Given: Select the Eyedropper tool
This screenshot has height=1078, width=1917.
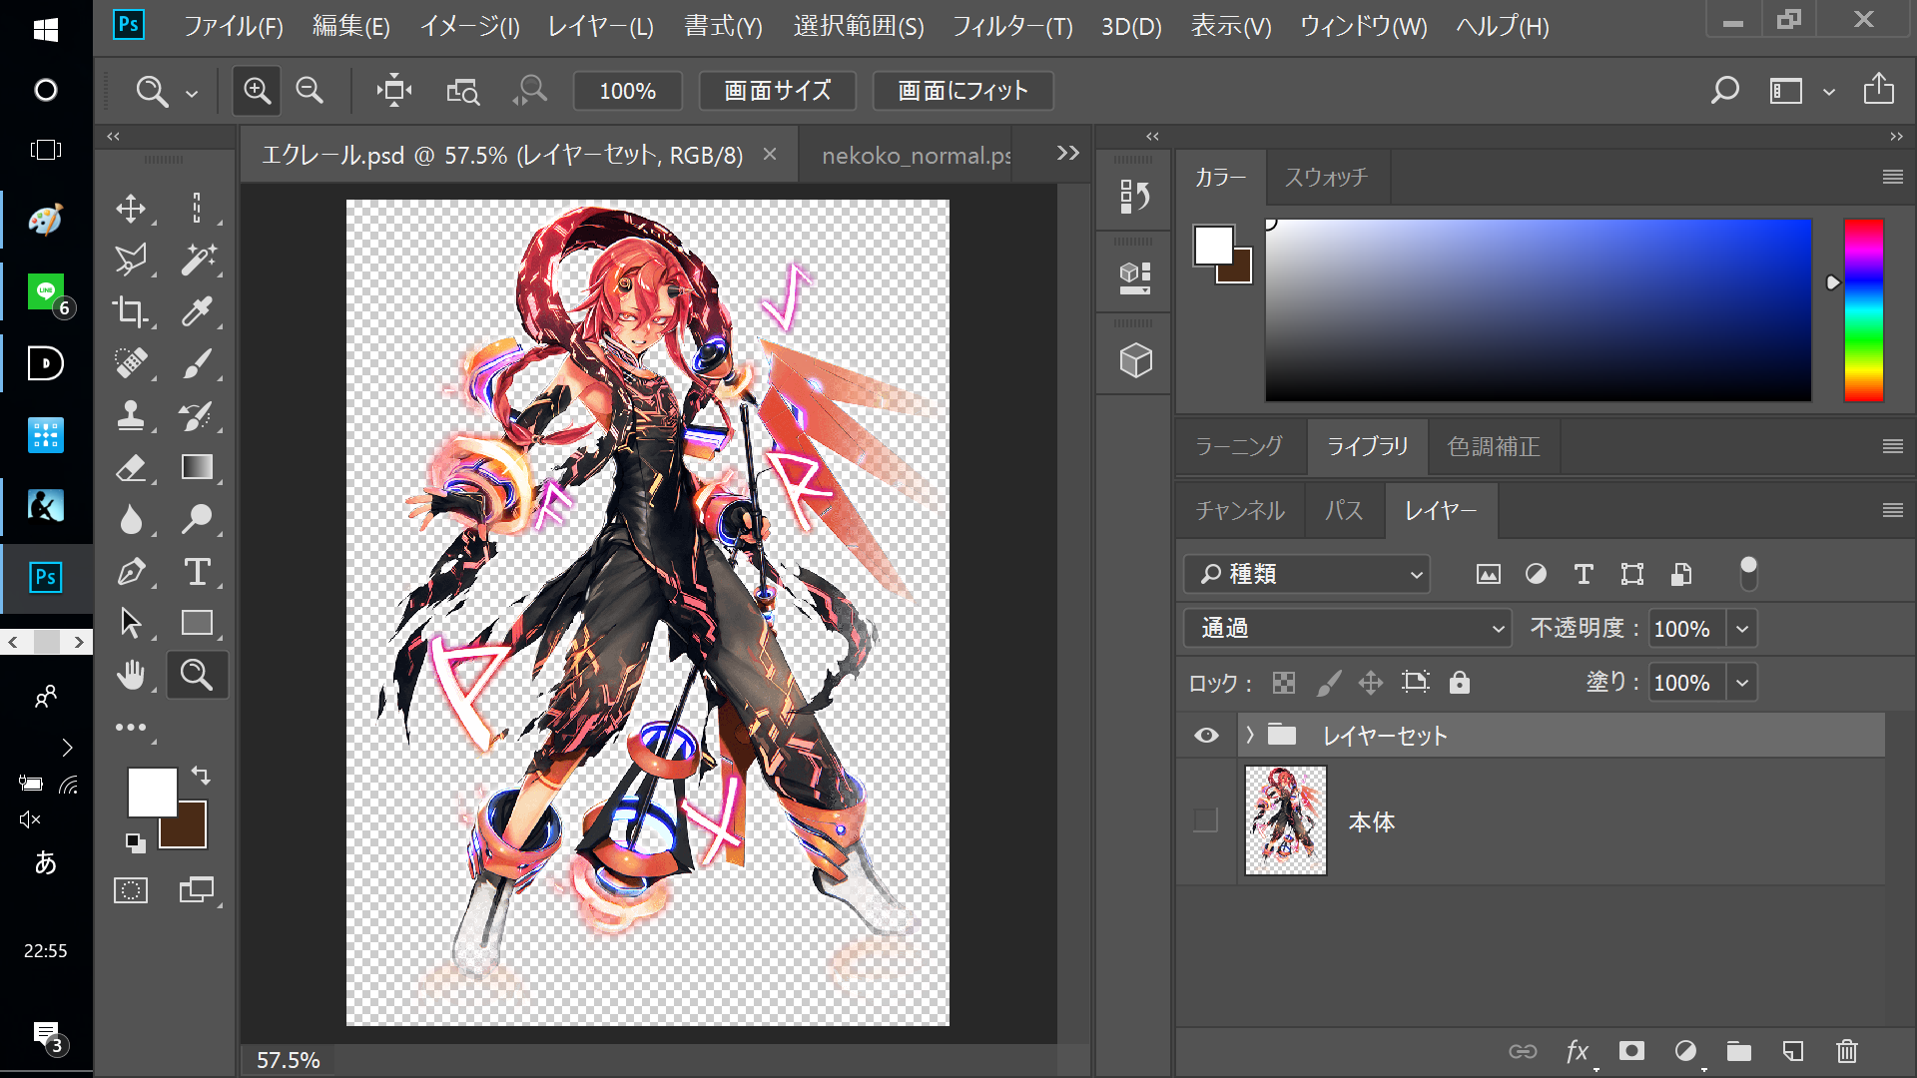Looking at the screenshot, I should click(197, 311).
